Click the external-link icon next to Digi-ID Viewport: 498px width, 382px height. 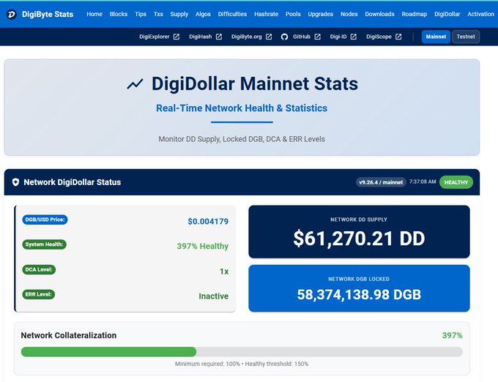pyautogui.click(x=354, y=37)
